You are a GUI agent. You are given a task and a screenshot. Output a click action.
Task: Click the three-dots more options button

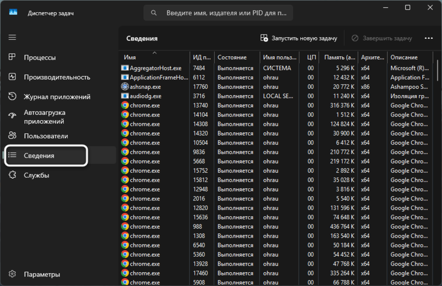(x=429, y=38)
